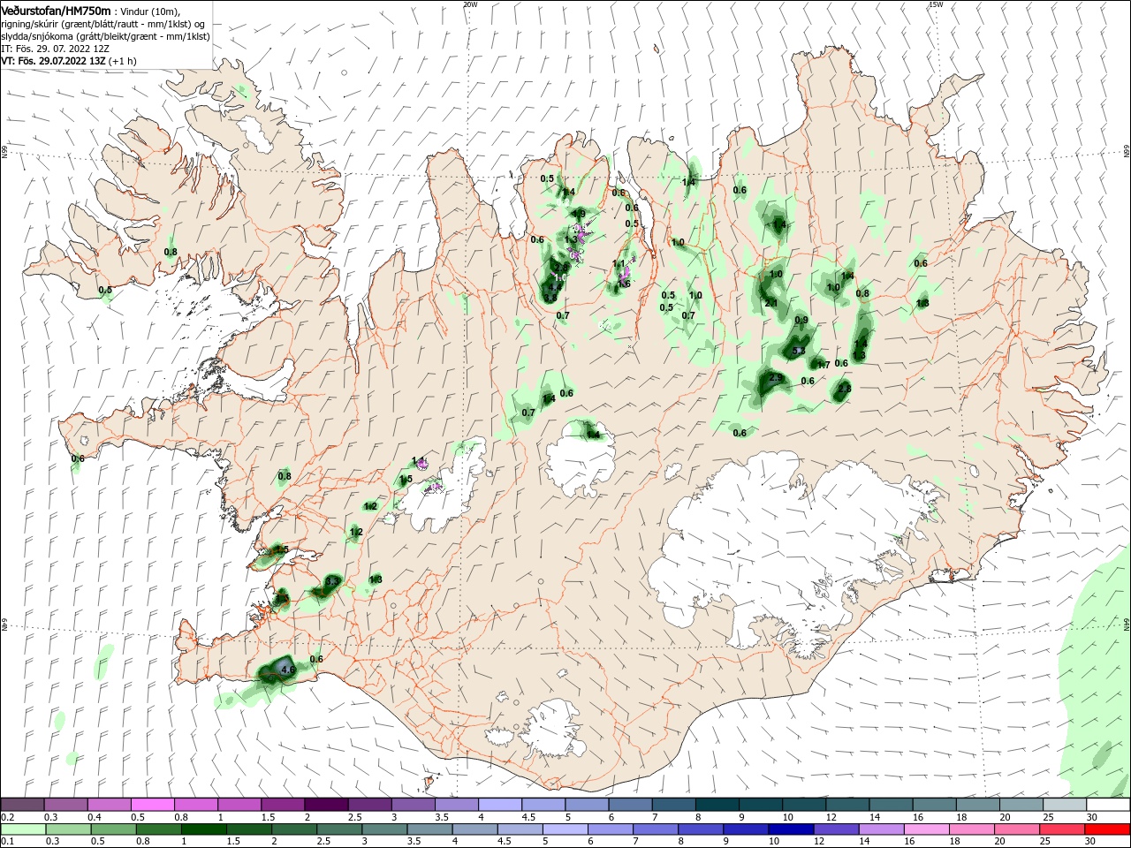Pick the light pink 16 swatch in the lower legend row
The width and height of the screenshot is (1131, 848).
(925, 829)
